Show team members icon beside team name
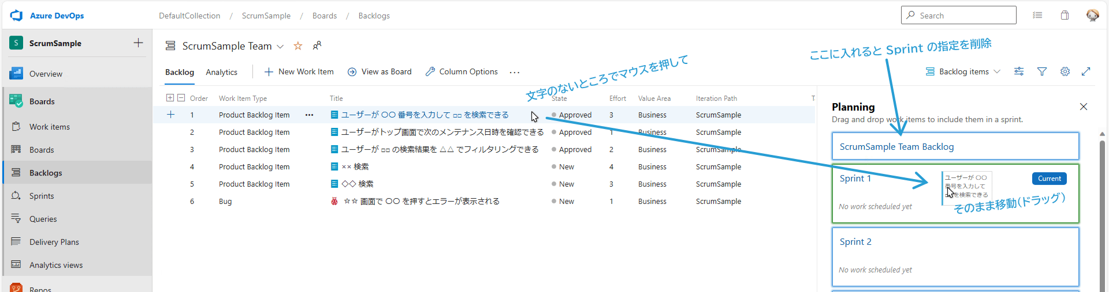 (317, 45)
